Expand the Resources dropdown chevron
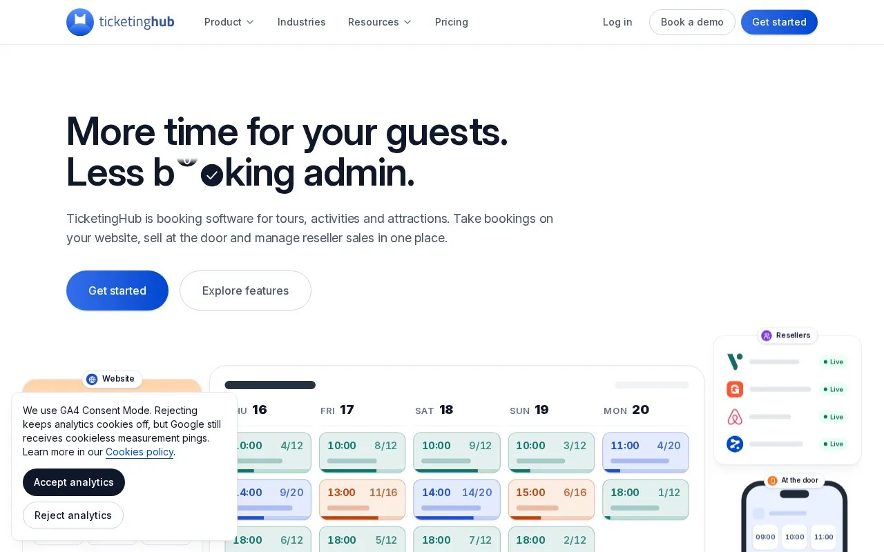 pyautogui.click(x=407, y=22)
